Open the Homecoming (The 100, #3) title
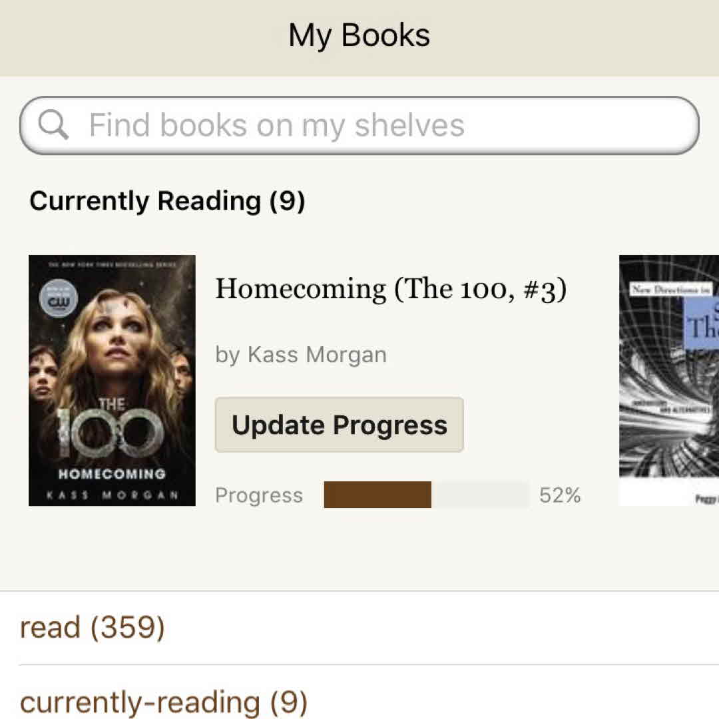The height and width of the screenshot is (719, 719). pyautogui.click(x=391, y=289)
